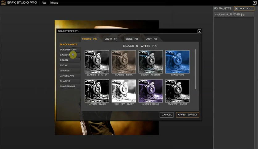258x149 pixels.
Task: Choose the Harden Black effect thumbnail
Action: click(97, 91)
